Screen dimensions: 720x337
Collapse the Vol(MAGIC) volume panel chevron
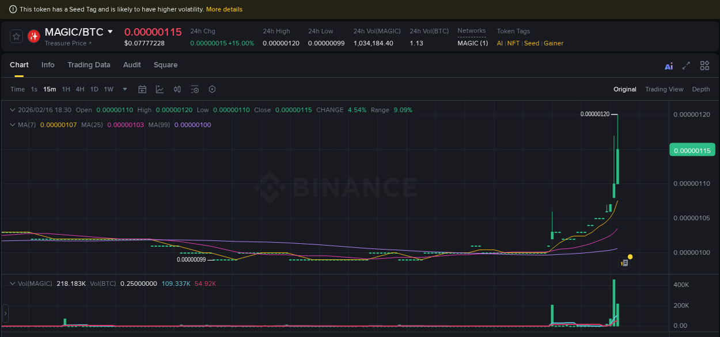click(12, 283)
